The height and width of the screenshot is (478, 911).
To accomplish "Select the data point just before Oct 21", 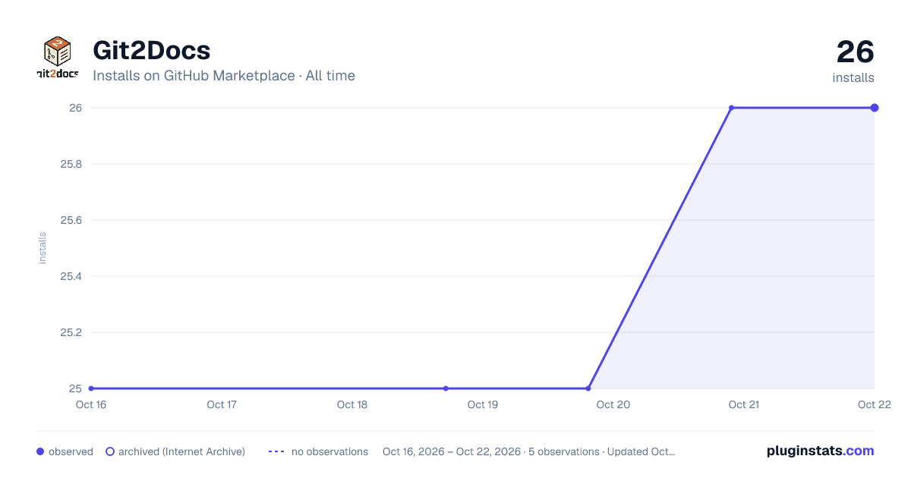I will (731, 108).
